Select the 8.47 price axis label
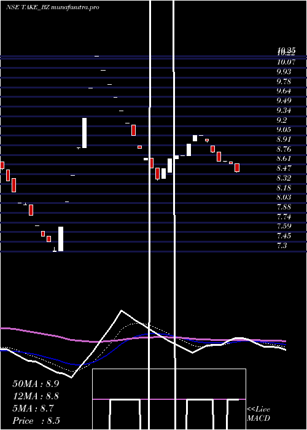307x430 pixels. [x=284, y=168]
